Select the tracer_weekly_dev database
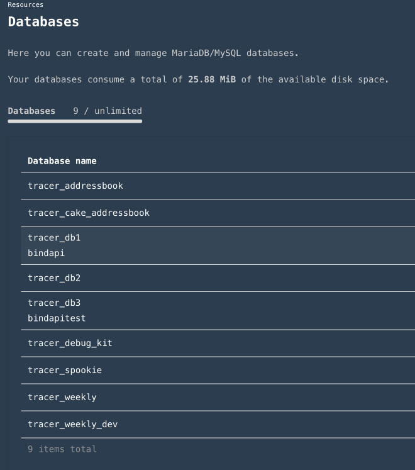Screen dimensions: 415x470 [x=73, y=424]
